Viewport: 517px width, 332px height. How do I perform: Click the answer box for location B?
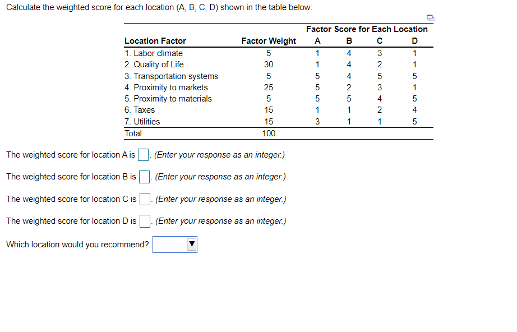(x=144, y=176)
